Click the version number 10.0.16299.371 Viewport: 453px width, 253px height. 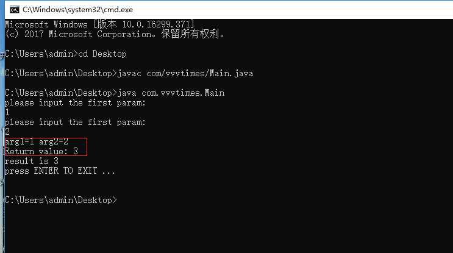click(156, 24)
